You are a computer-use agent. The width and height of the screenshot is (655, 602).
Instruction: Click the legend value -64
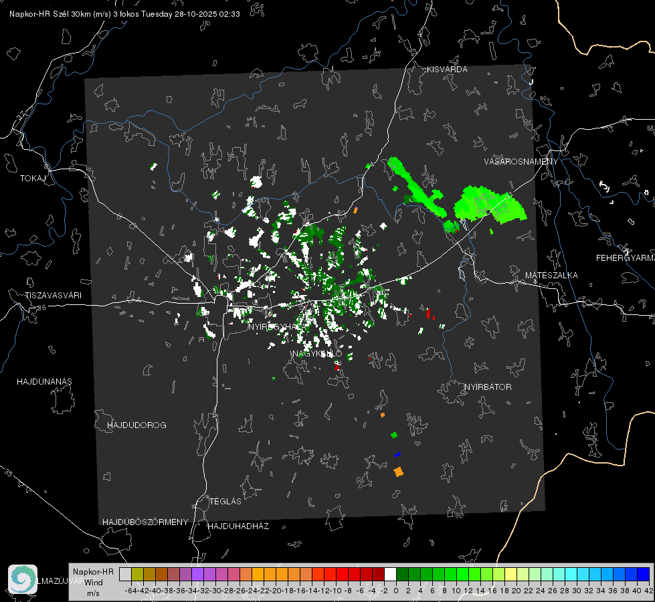point(130,591)
